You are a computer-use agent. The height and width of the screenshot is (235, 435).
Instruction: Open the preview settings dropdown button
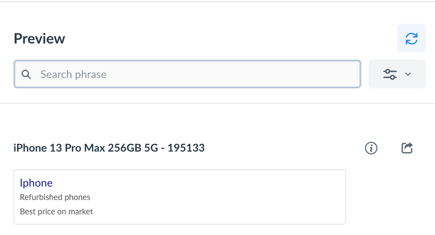[397, 74]
